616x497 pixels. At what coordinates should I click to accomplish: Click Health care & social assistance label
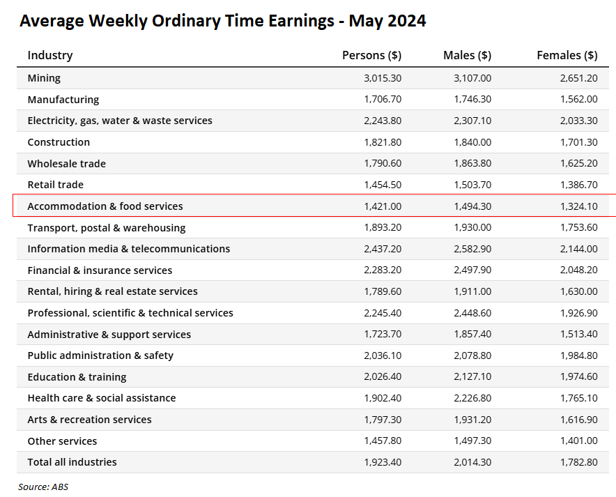(102, 398)
